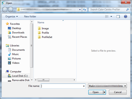This screenshot has width=132, height=99.
Task: Click the Open button
Action: pos(95,92)
